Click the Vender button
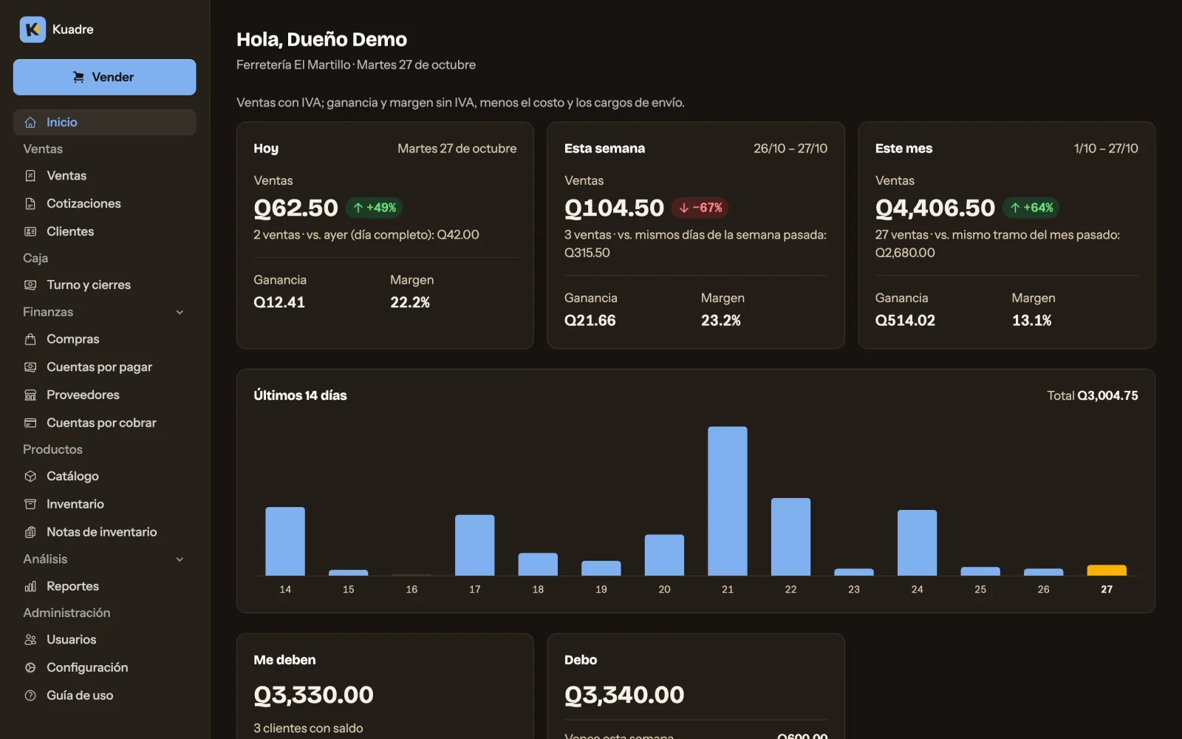The height and width of the screenshot is (739, 1182). (104, 77)
